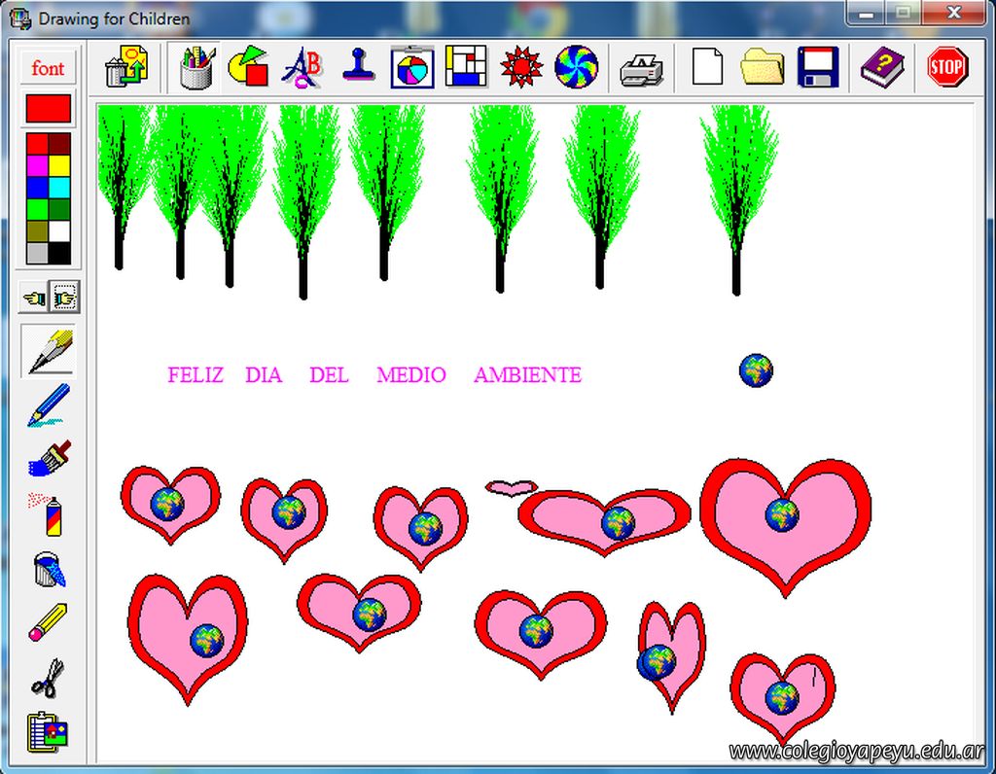The image size is (996, 774).
Task: Choose the eraser tool
Action: 49,622
